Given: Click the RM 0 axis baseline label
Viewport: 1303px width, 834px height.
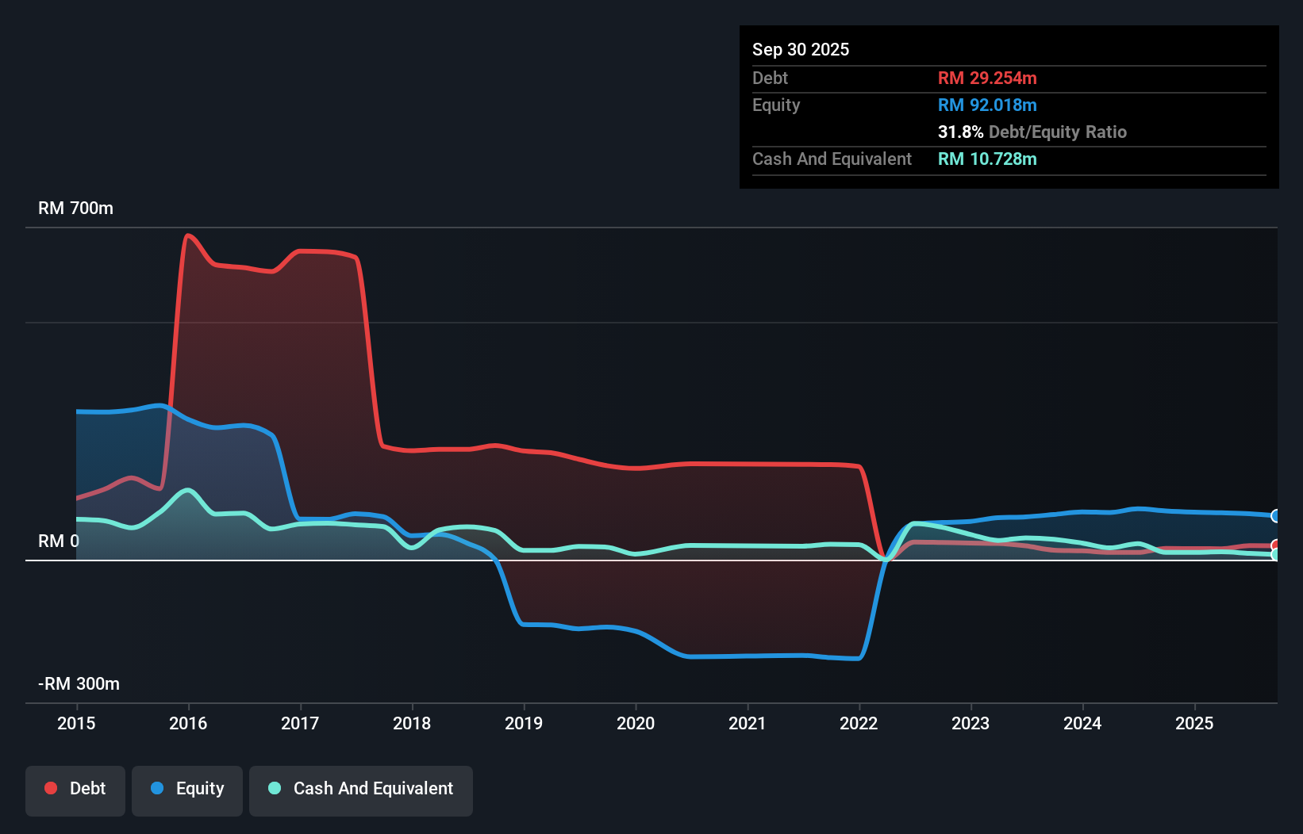Looking at the screenshot, I should click(x=59, y=541).
